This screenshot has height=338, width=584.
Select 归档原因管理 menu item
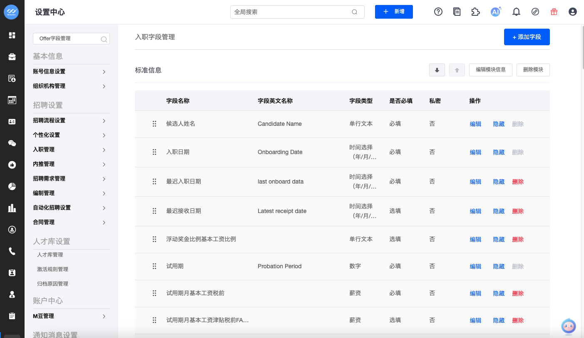point(52,284)
